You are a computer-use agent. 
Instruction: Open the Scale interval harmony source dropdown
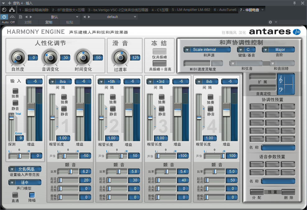(x=207, y=50)
